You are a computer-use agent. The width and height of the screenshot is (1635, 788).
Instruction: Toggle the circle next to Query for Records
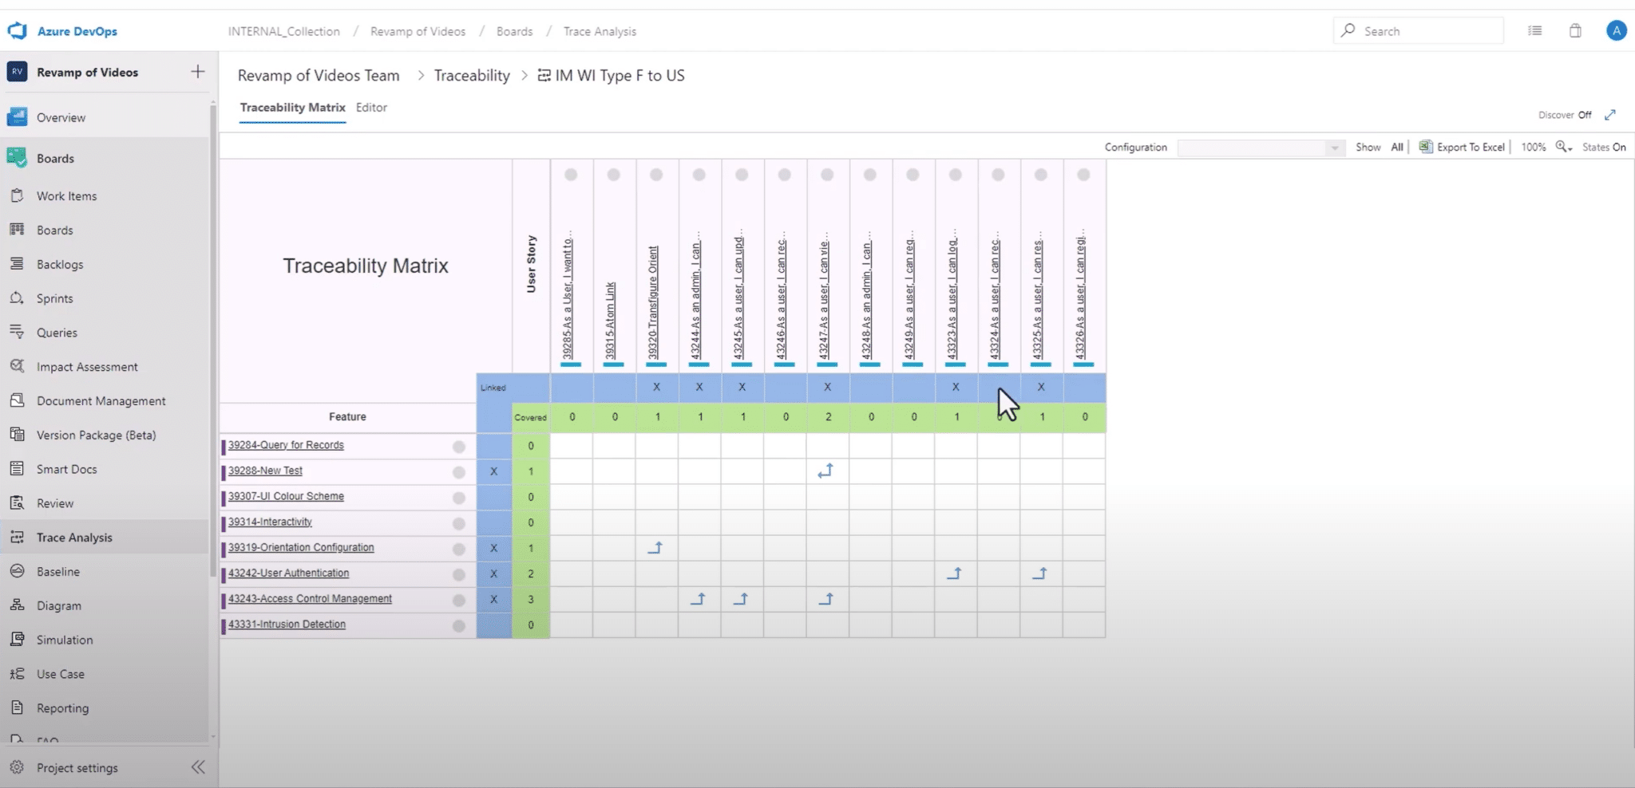pyautogui.click(x=459, y=447)
